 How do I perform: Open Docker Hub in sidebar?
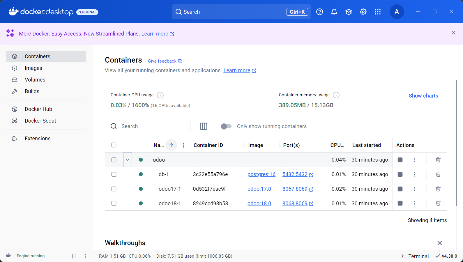tap(46, 109)
